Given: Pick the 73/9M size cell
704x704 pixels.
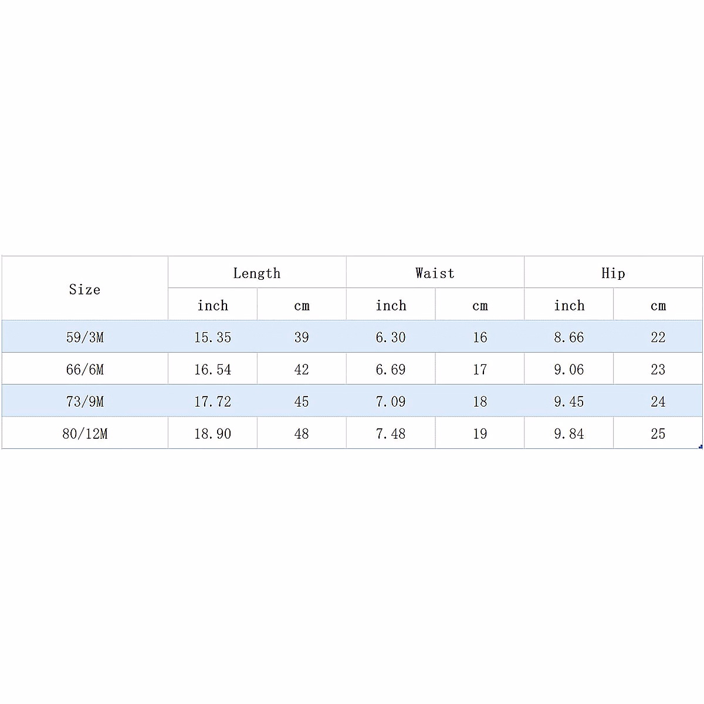Looking at the screenshot, I should click(x=85, y=402).
